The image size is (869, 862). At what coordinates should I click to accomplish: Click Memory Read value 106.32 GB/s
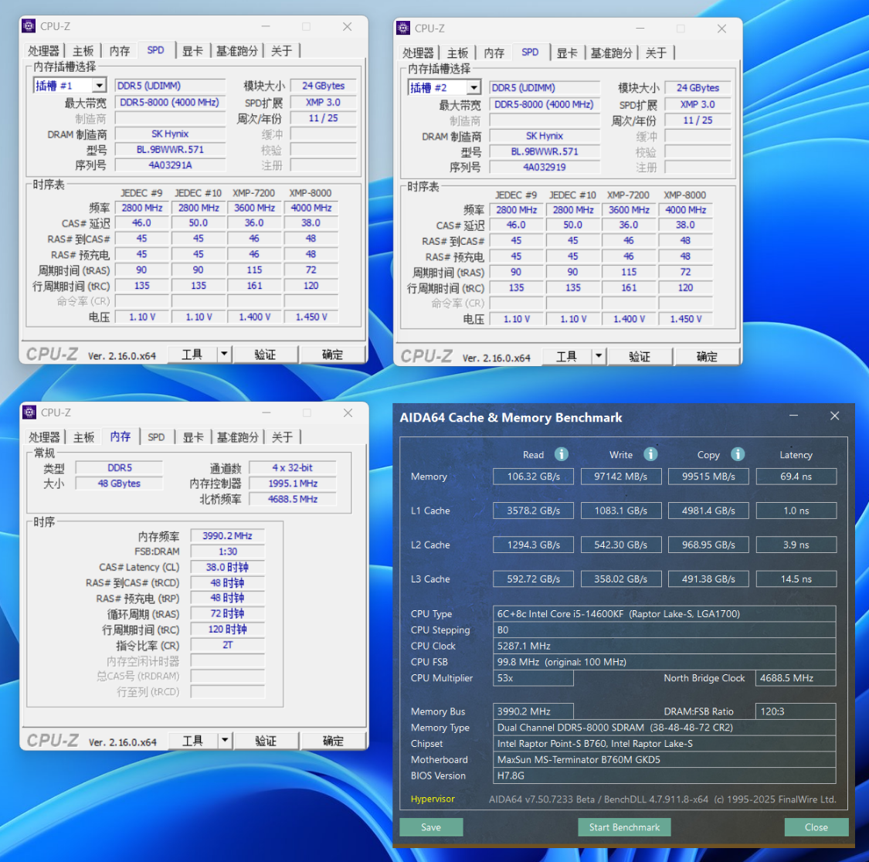(x=533, y=476)
